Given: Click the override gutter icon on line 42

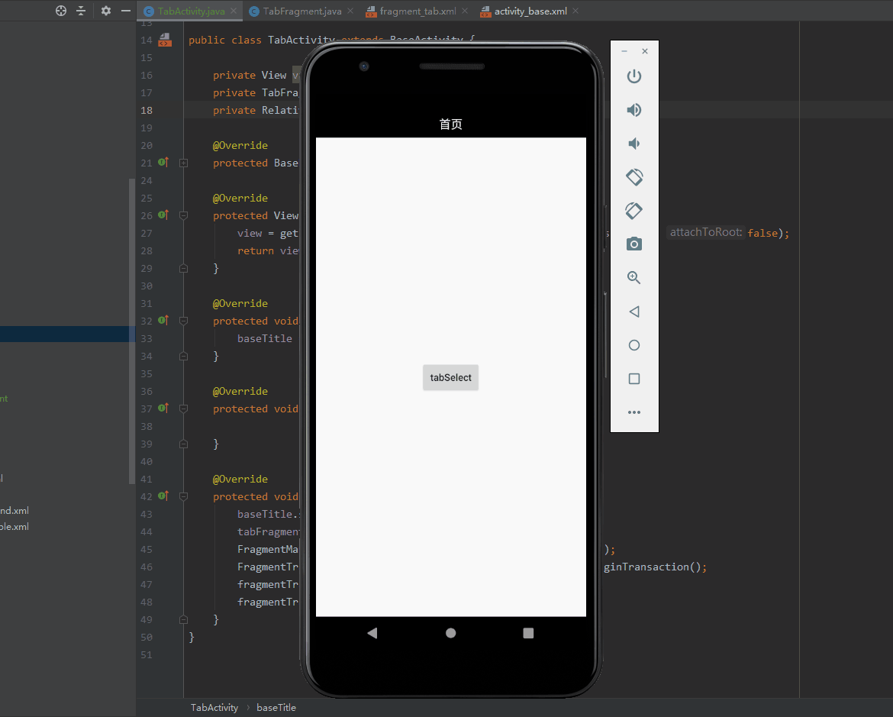Looking at the screenshot, I should [163, 496].
